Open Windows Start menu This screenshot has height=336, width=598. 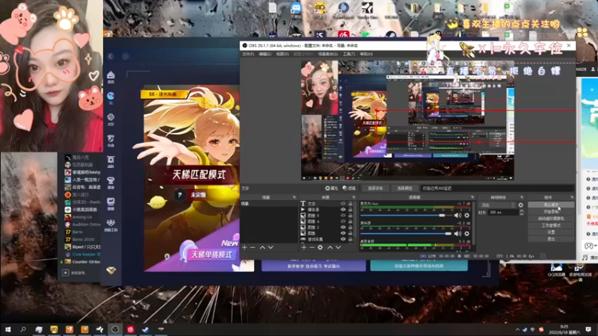point(7,329)
